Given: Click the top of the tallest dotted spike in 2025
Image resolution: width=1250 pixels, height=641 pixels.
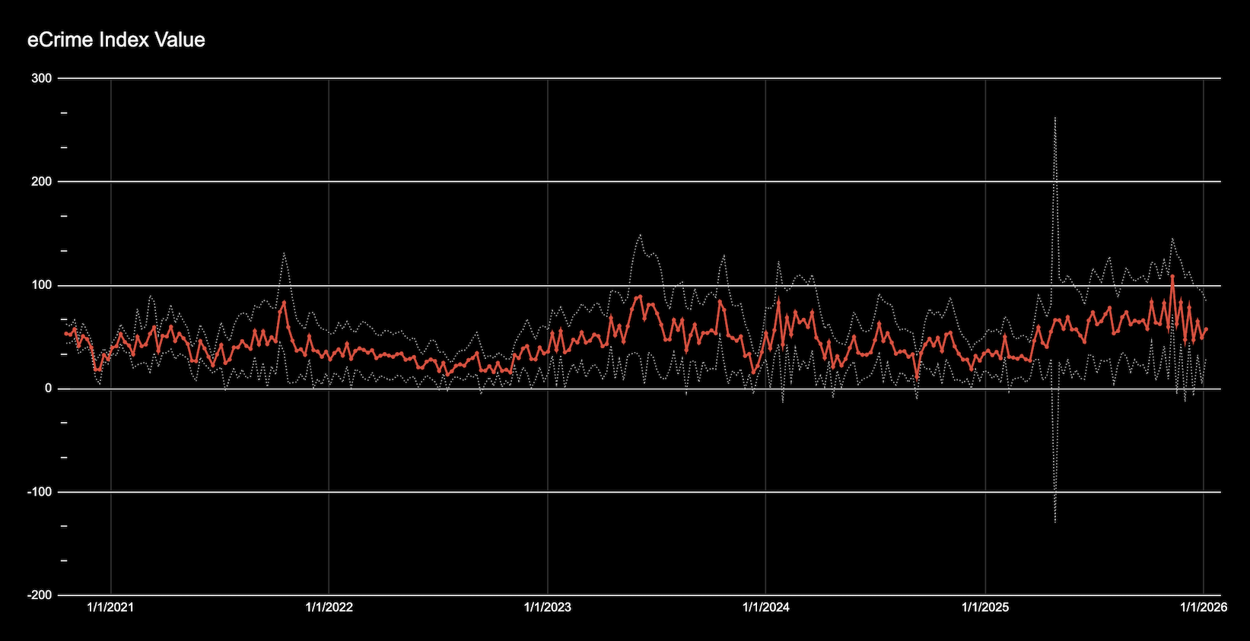Looking at the screenshot, I should click(x=1055, y=118).
